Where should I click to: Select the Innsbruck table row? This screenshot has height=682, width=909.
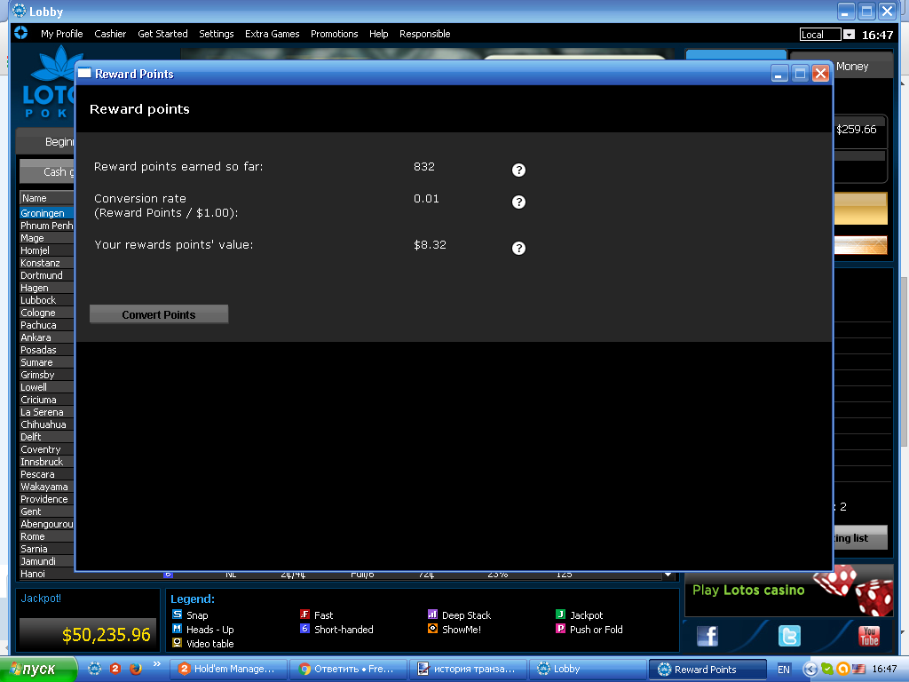point(47,462)
